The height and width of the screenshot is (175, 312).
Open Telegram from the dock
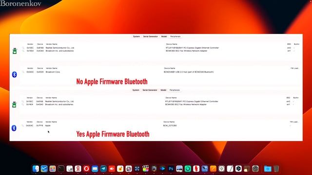click(x=103, y=169)
